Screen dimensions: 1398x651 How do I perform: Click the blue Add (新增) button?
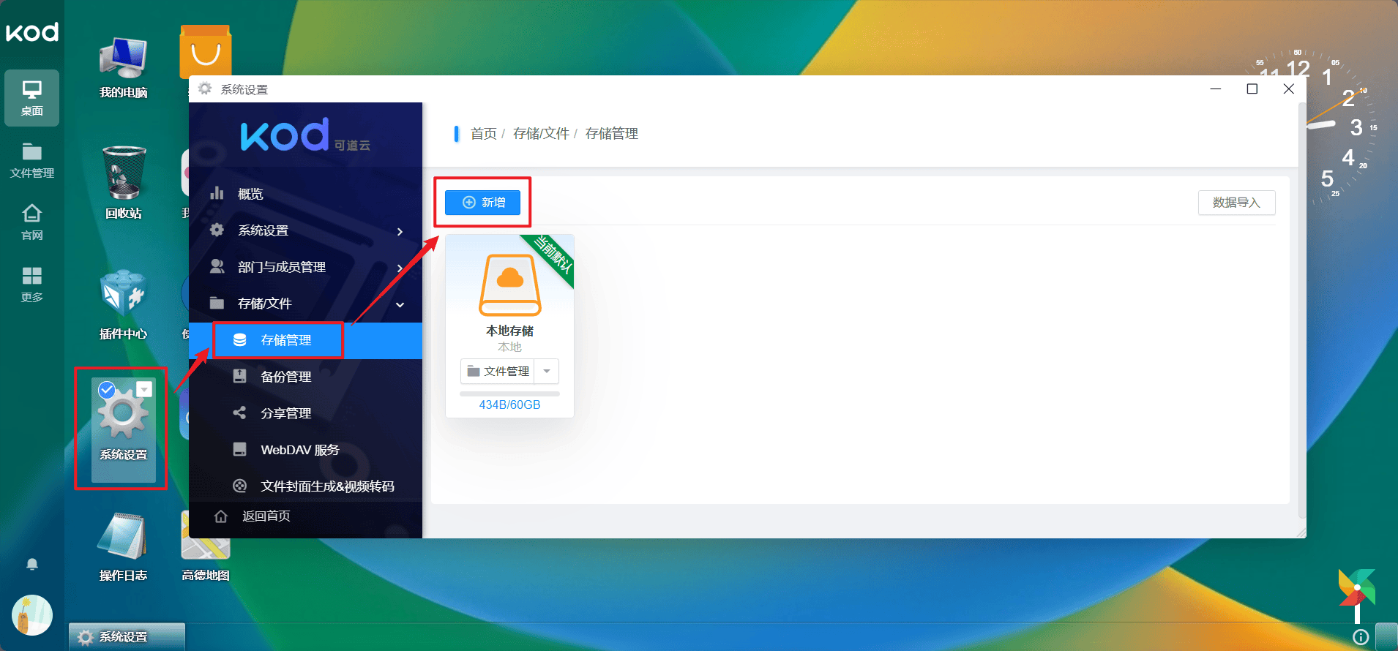[482, 203]
